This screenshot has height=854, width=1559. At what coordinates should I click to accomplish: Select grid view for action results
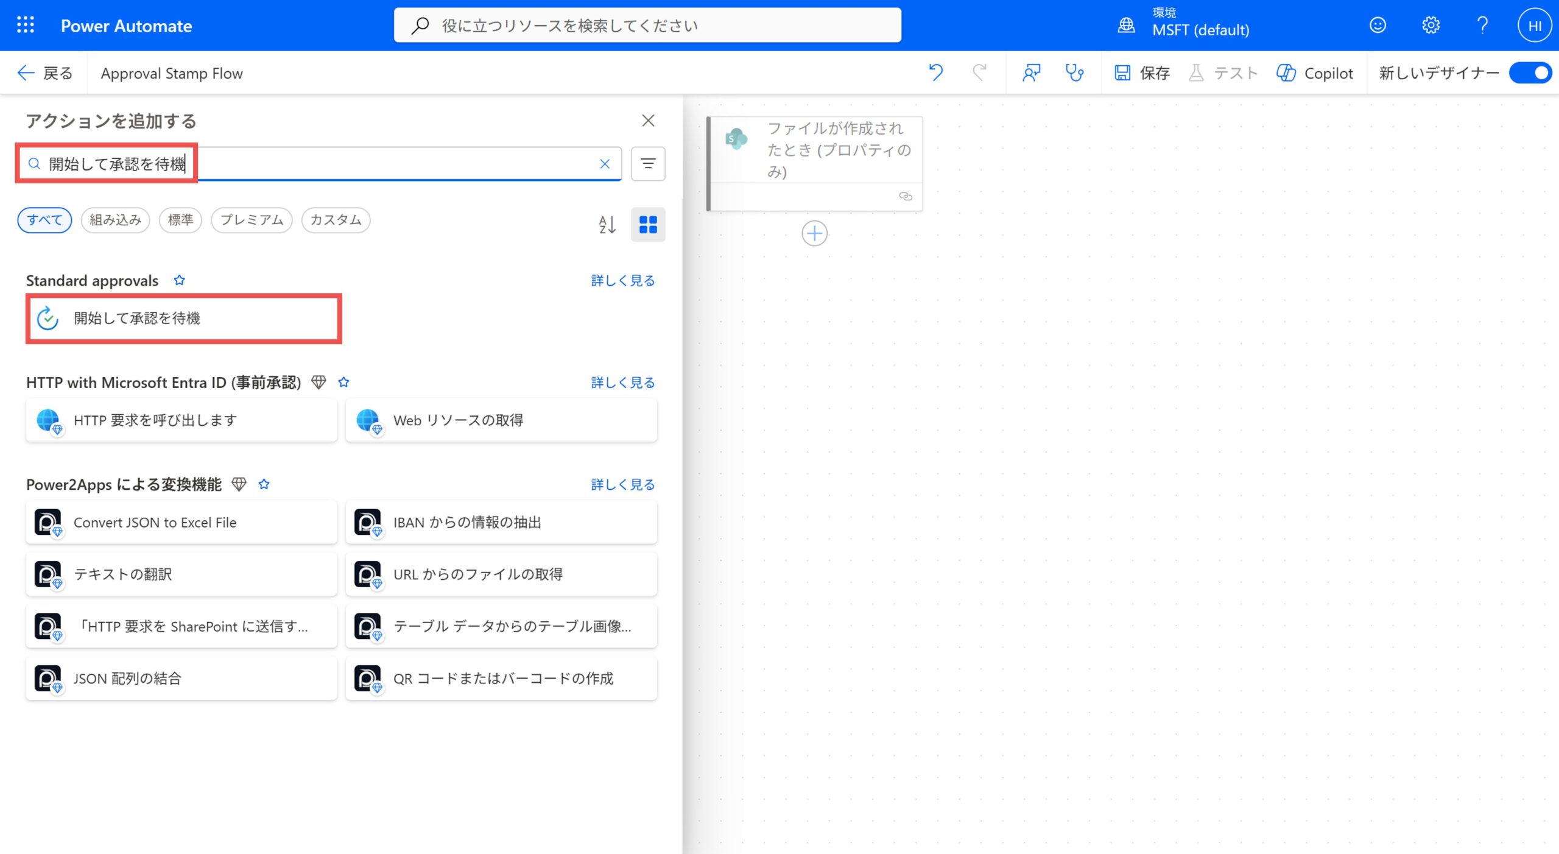point(648,225)
